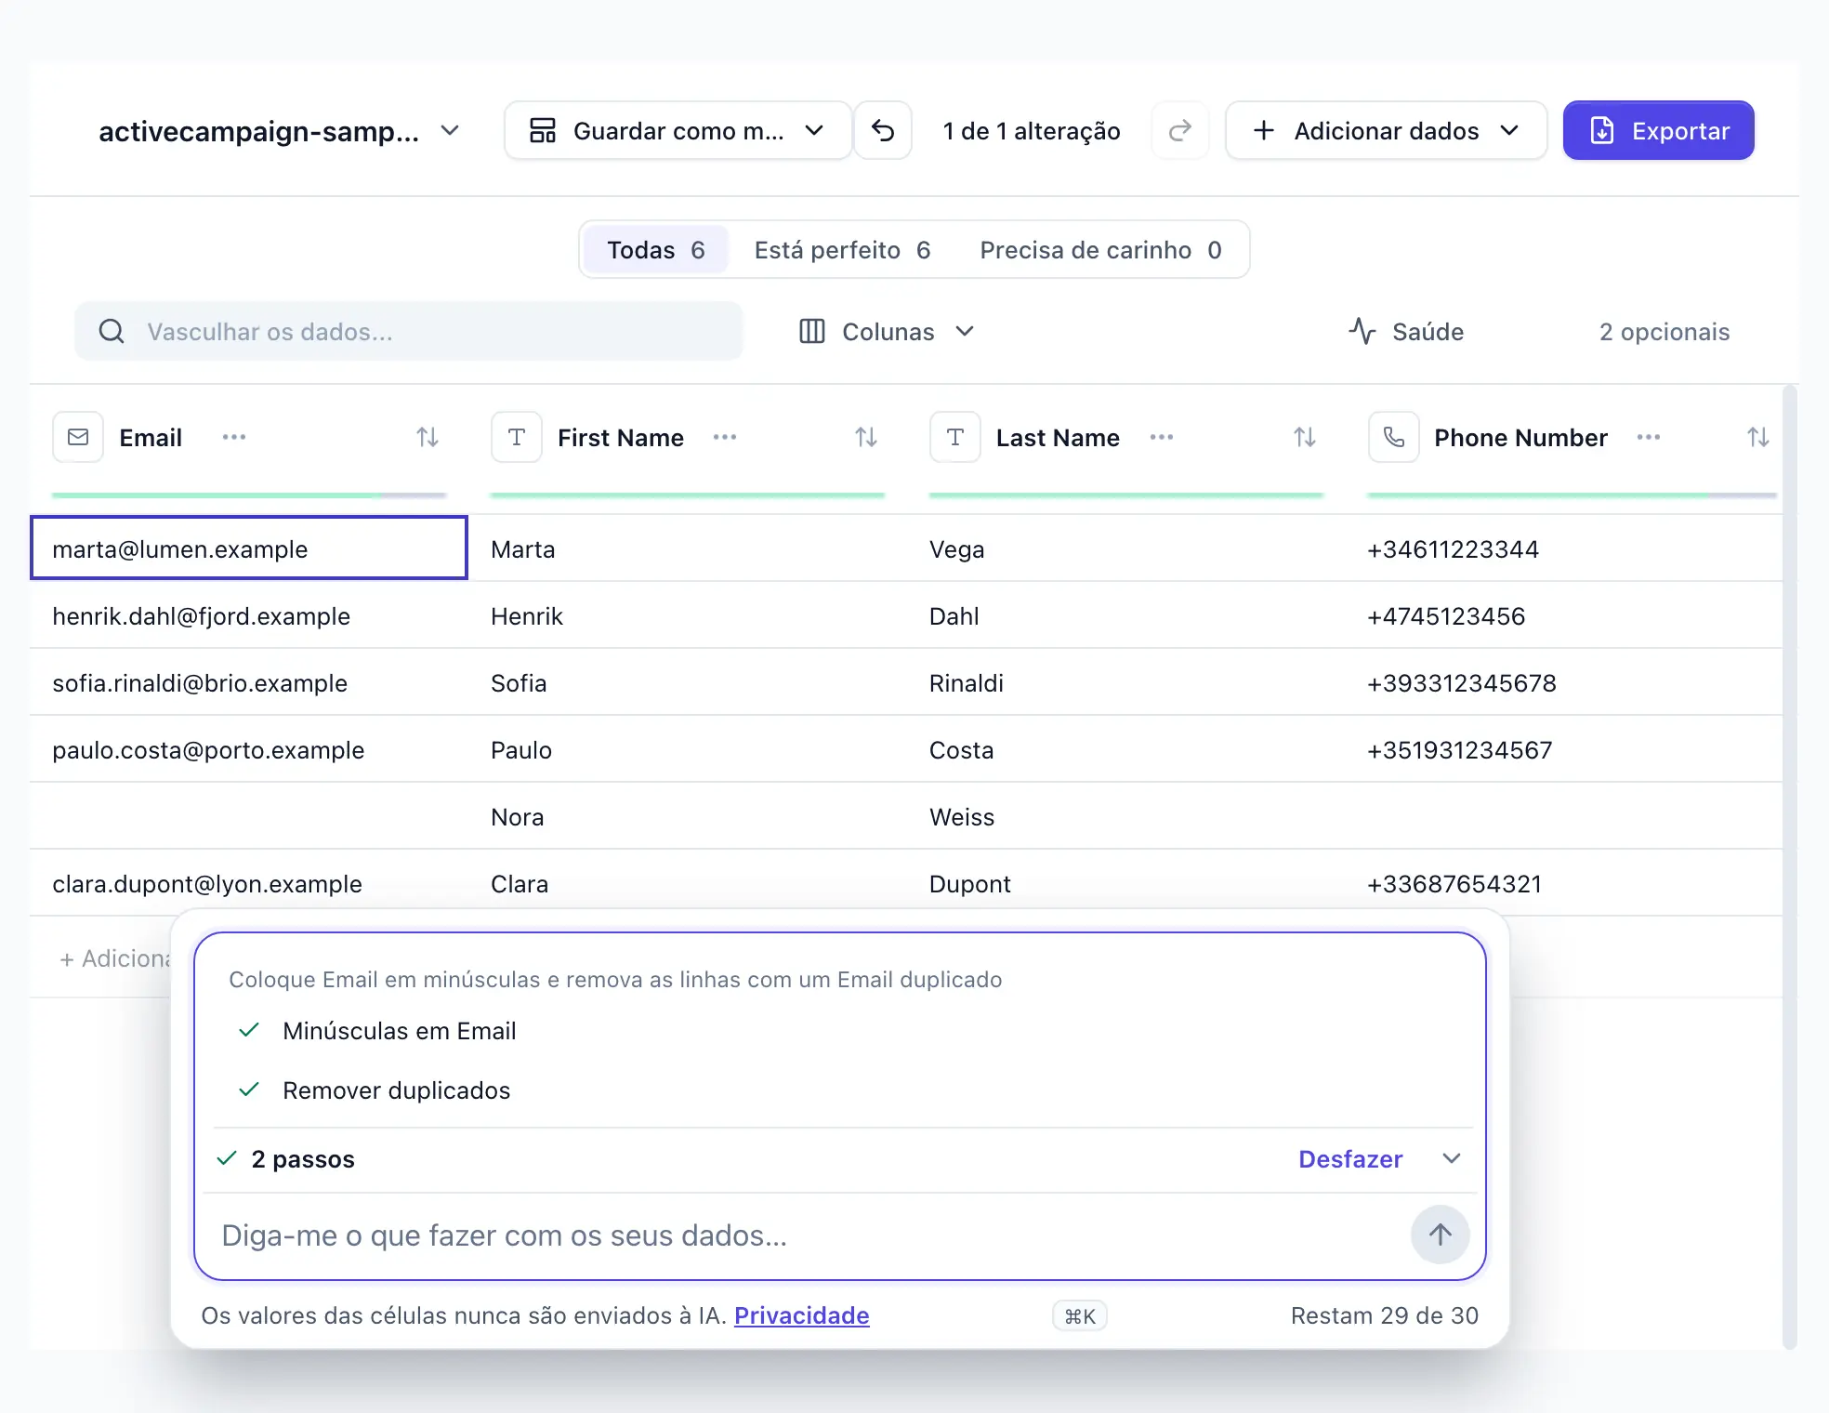Image resolution: width=1829 pixels, height=1413 pixels.
Task: Select the +33687654321 phone cell
Action: pyautogui.click(x=1564, y=883)
